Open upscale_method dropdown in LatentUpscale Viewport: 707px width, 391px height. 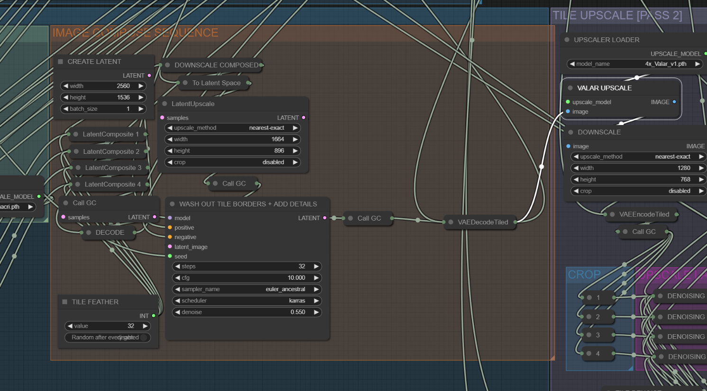[233, 128]
